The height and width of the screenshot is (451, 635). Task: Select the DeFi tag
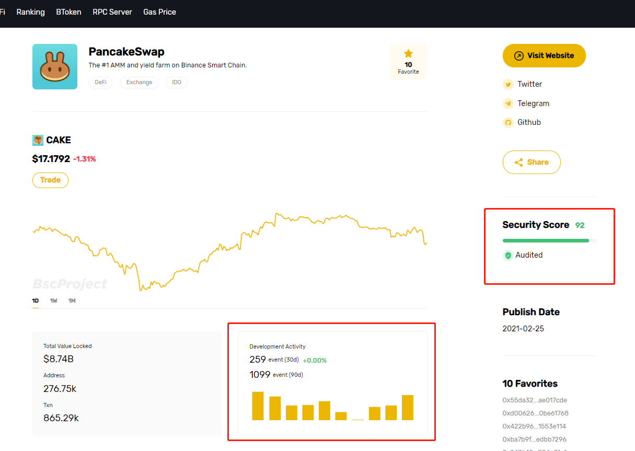point(100,83)
